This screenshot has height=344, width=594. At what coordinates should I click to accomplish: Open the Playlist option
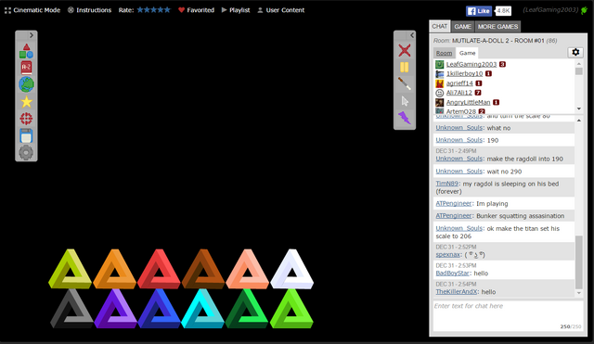coord(236,10)
